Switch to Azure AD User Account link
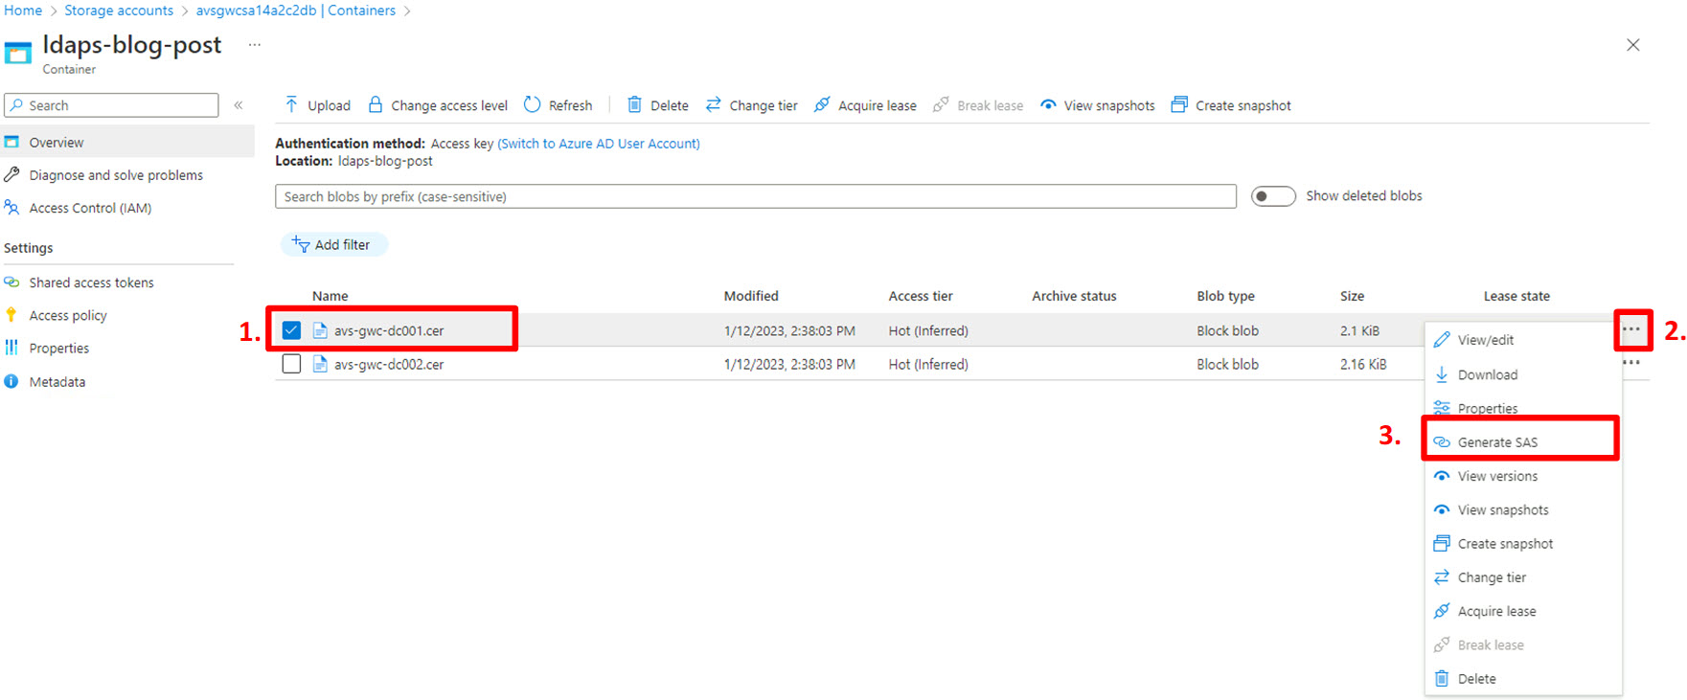 point(599,144)
